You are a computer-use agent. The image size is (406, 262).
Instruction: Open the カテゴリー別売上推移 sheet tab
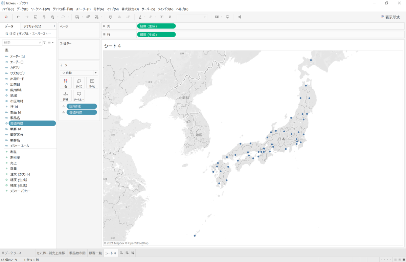coord(51,253)
